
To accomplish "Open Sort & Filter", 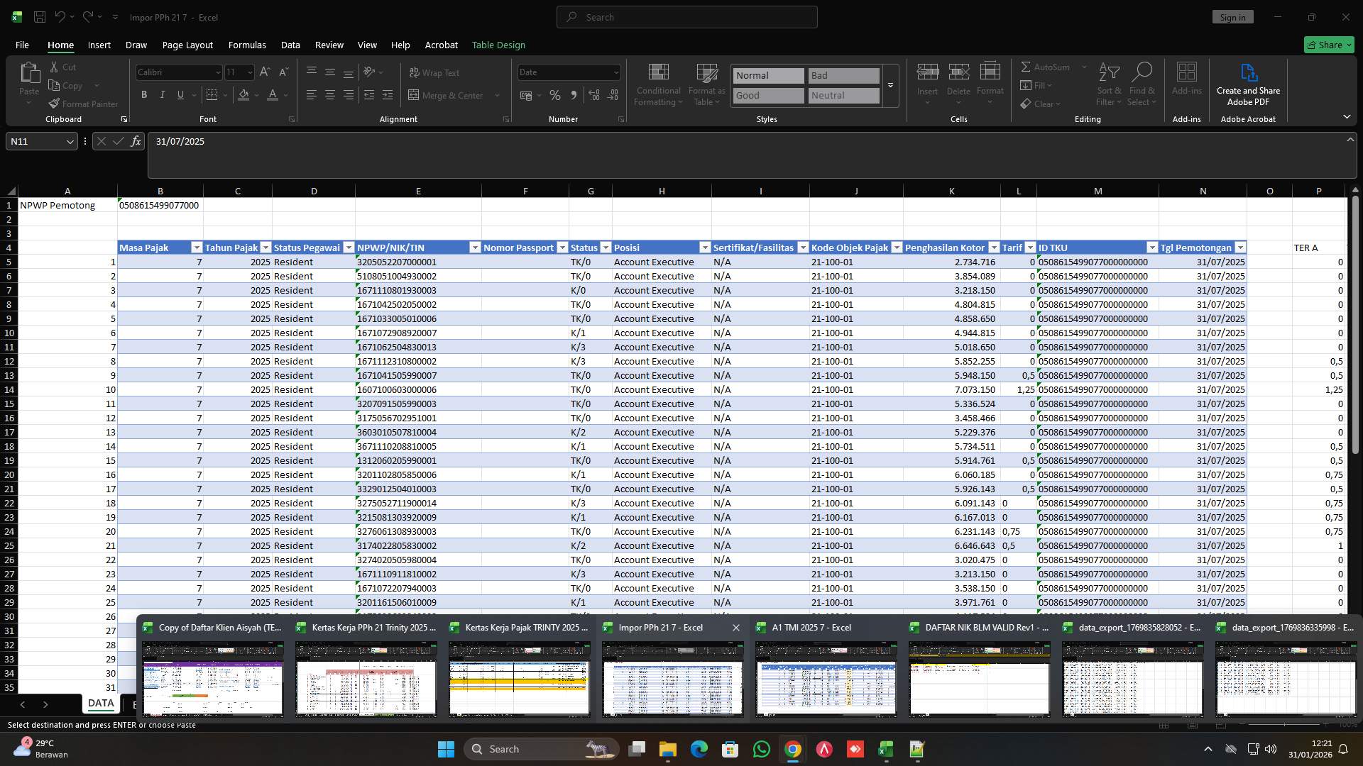I will (1108, 84).
